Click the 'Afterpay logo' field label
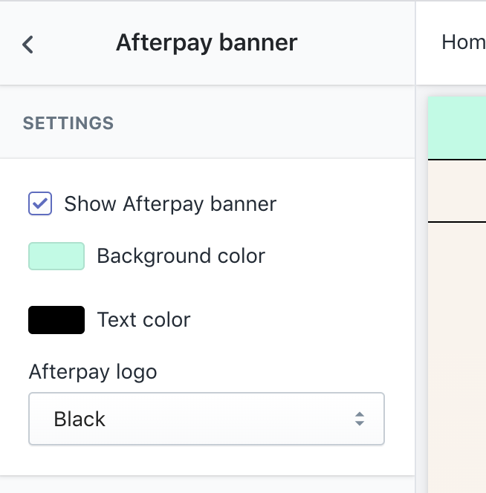The image size is (486, 493). [93, 371]
